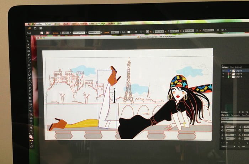Image resolution: width=249 pixels, height=164 pixels.
Task: Select the Paintbrush tool
Action: coord(29,68)
